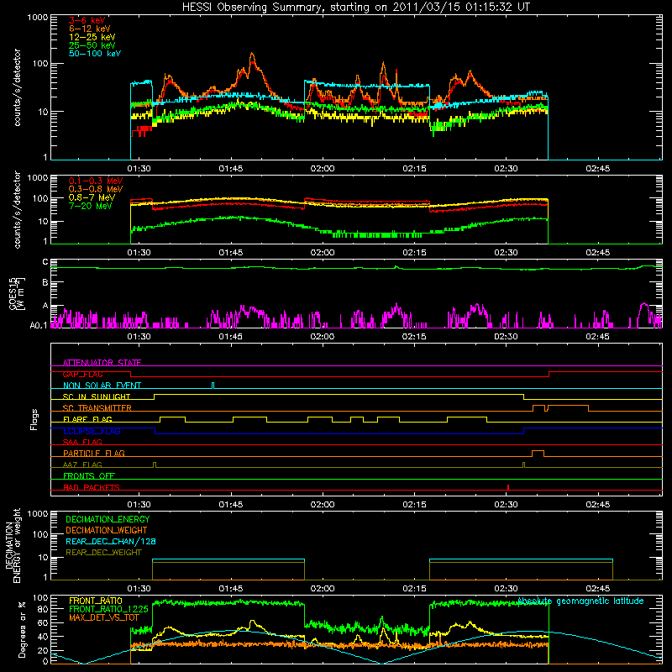
Task: Click the 1000 tick of the keV plot
Action: coord(38,18)
